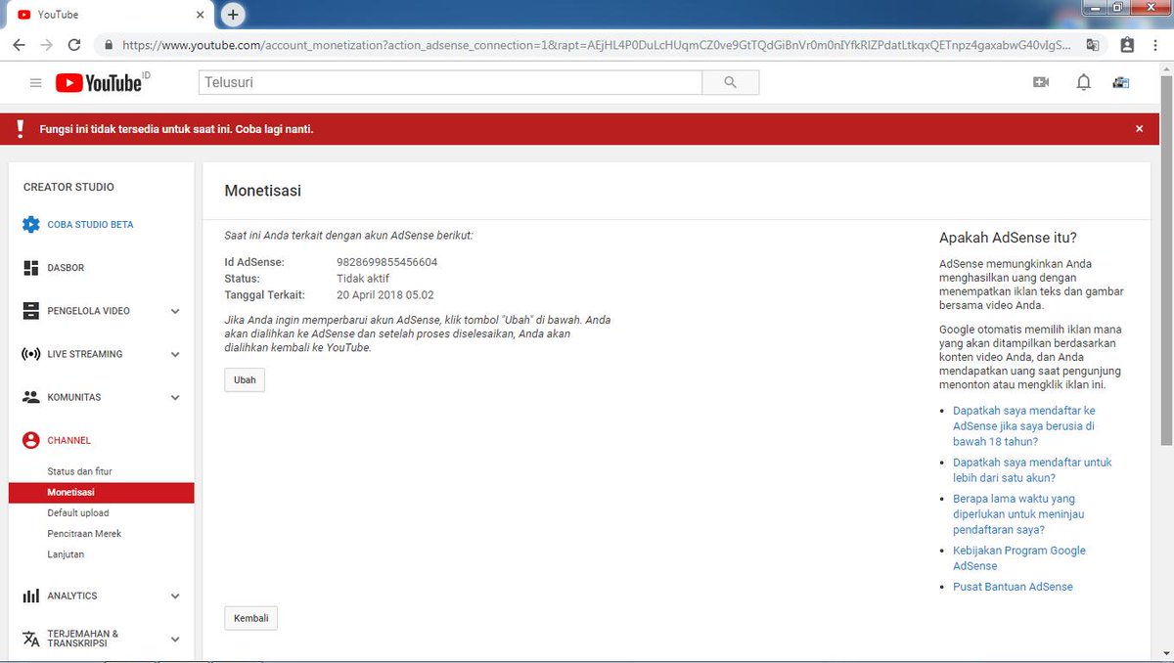The height and width of the screenshot is (663, 1174).
Task: Click the date 20 April 2018 05.02
Action: pos(385,294)
